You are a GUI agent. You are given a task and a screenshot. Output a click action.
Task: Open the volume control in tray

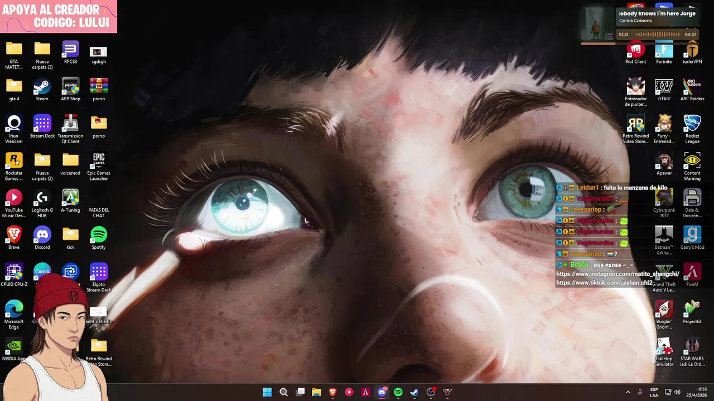point(677,392)
